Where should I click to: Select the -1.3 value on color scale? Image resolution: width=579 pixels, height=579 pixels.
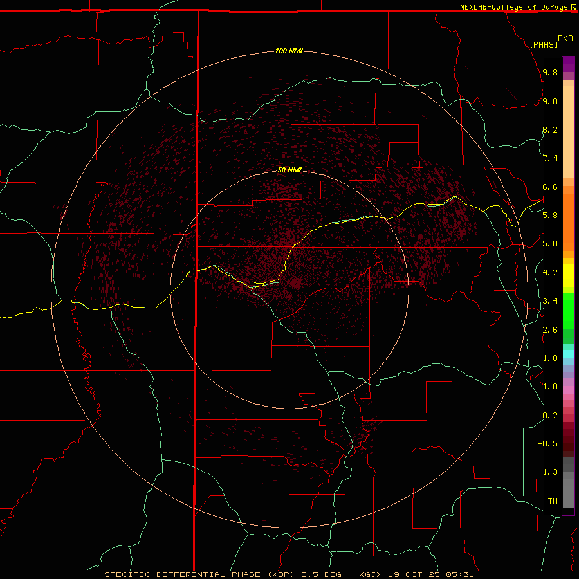click(547, 472)
